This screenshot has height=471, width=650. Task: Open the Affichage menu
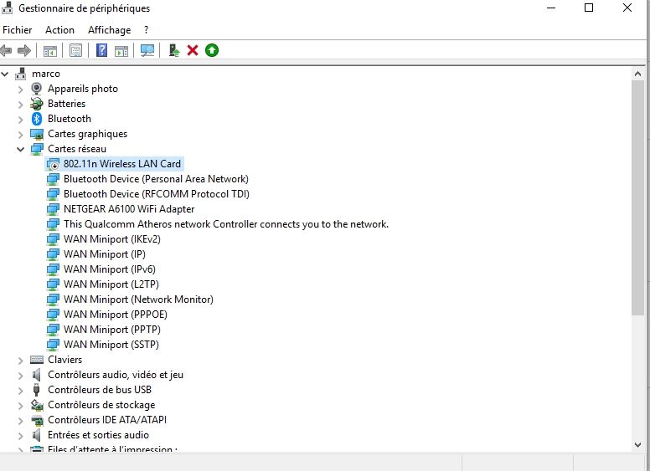click(109, 30)
